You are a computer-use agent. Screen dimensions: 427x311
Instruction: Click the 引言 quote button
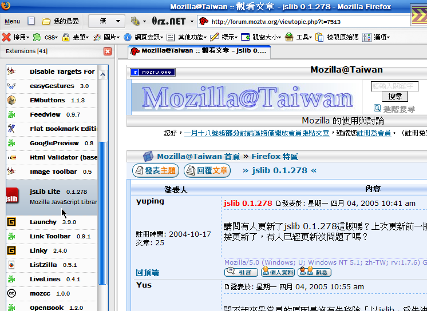(x=241, y=272)
